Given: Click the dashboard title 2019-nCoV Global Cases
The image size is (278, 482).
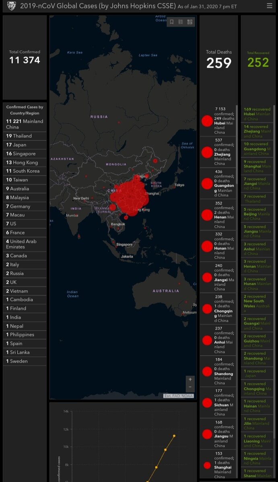Looking at the screenshot, I should pos(98,6).
